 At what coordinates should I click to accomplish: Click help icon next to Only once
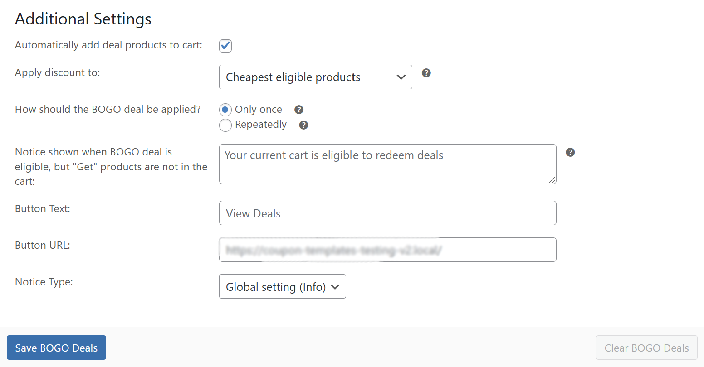pos(298,110)
